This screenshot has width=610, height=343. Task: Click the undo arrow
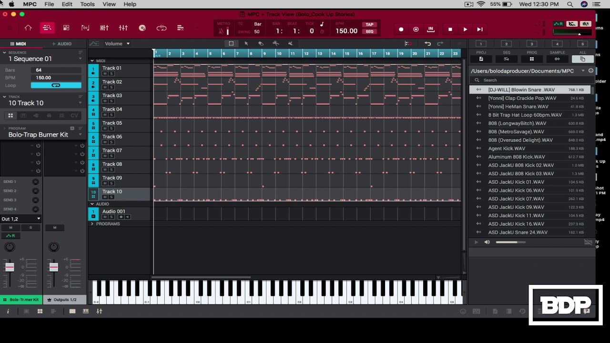[x=427, y=43]
